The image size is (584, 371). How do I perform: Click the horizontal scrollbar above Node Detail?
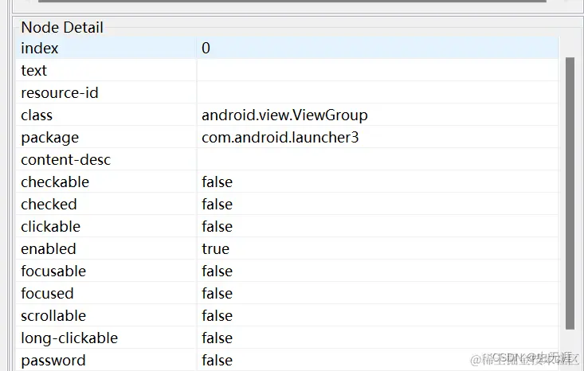pyautogui.click(x=292, y=1)
